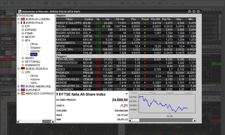Click the Italian flag icon beside BORSA ITALIA
The width and height of the screenshot is (225, 135).
pyautogui.click(x=23, y=23)
